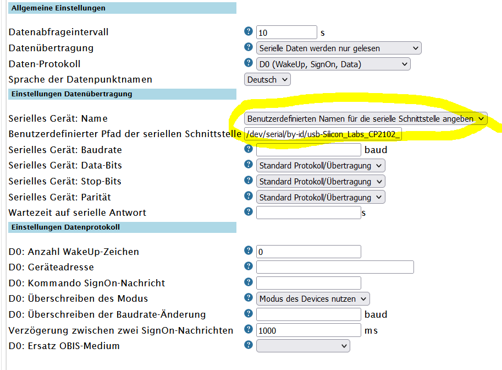Viewport: 502px width, 370px height.
Task: Open help icon for Serielles Gerät: Baudrate
Action: pos(248,149)
